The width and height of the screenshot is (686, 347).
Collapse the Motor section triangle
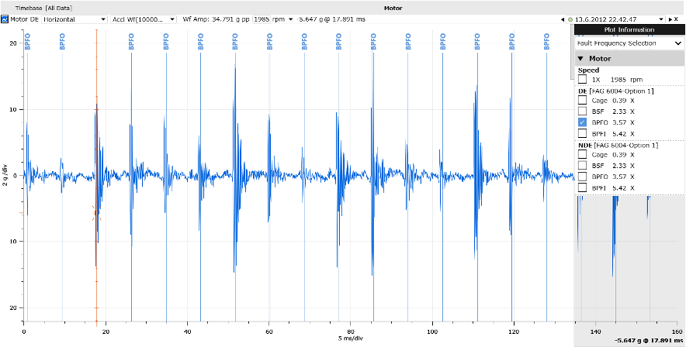click(580, 58)
